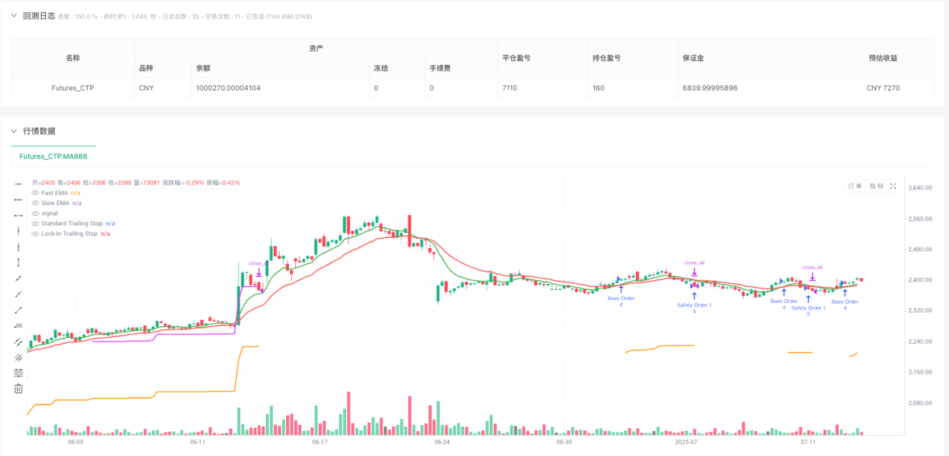The width and height of the screenshot is (949, 456).
Task: Hide the Slow EMA indicator
Action: pyautogui.click(x=35, y=203)
